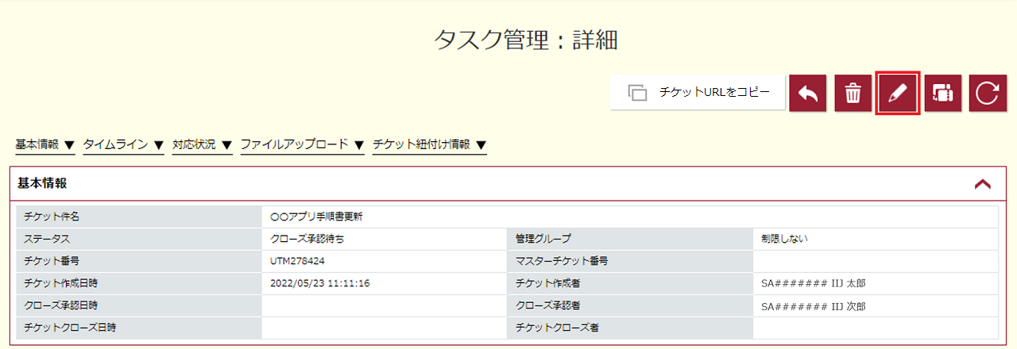
Task: Click the タスク管理：詳細 page heading
Action: [526, 40]
